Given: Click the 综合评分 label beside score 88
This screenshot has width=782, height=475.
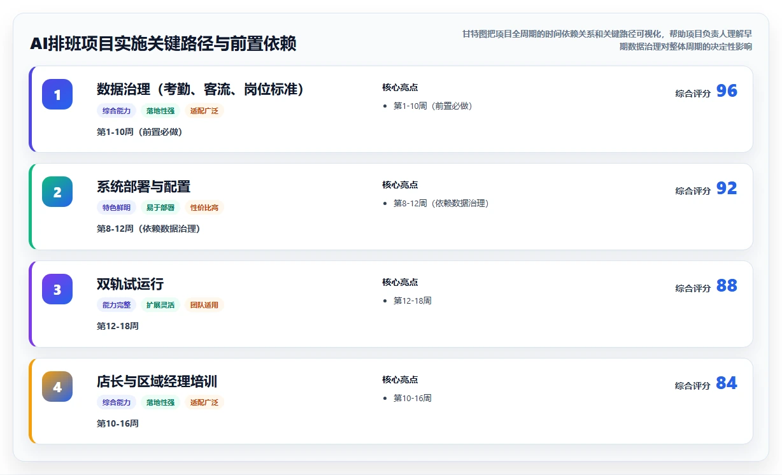Looking at the screenshot, I should (693, 288).
